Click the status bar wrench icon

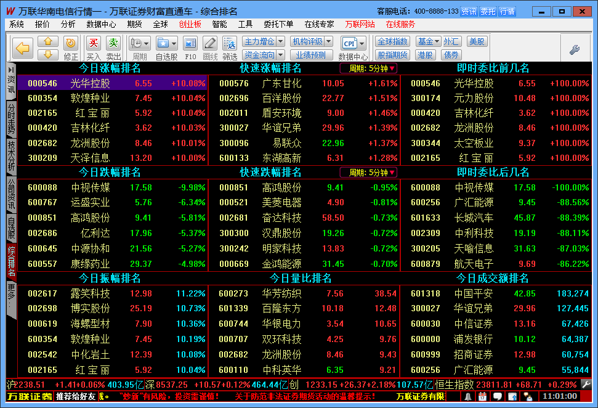(x=586, y=384)
